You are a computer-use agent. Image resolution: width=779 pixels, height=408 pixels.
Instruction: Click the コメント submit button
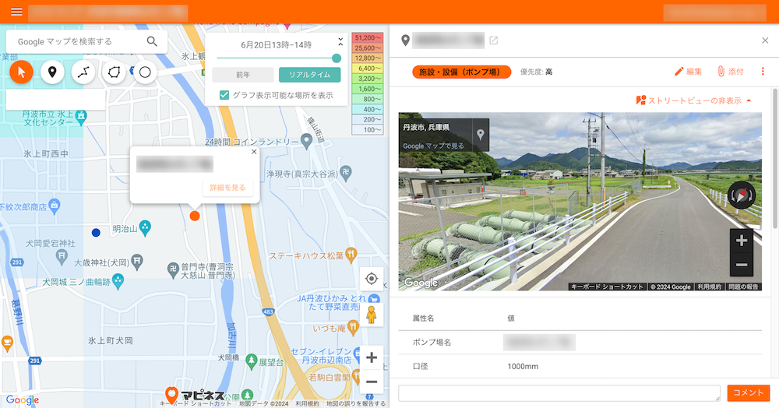[x=748, y=392]
